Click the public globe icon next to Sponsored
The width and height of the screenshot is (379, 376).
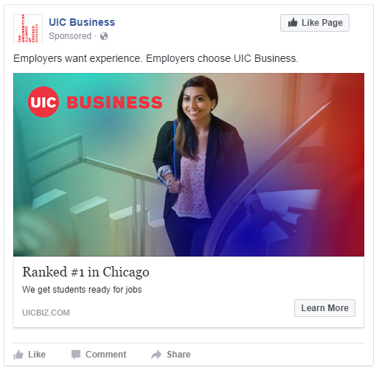[104, 36]
